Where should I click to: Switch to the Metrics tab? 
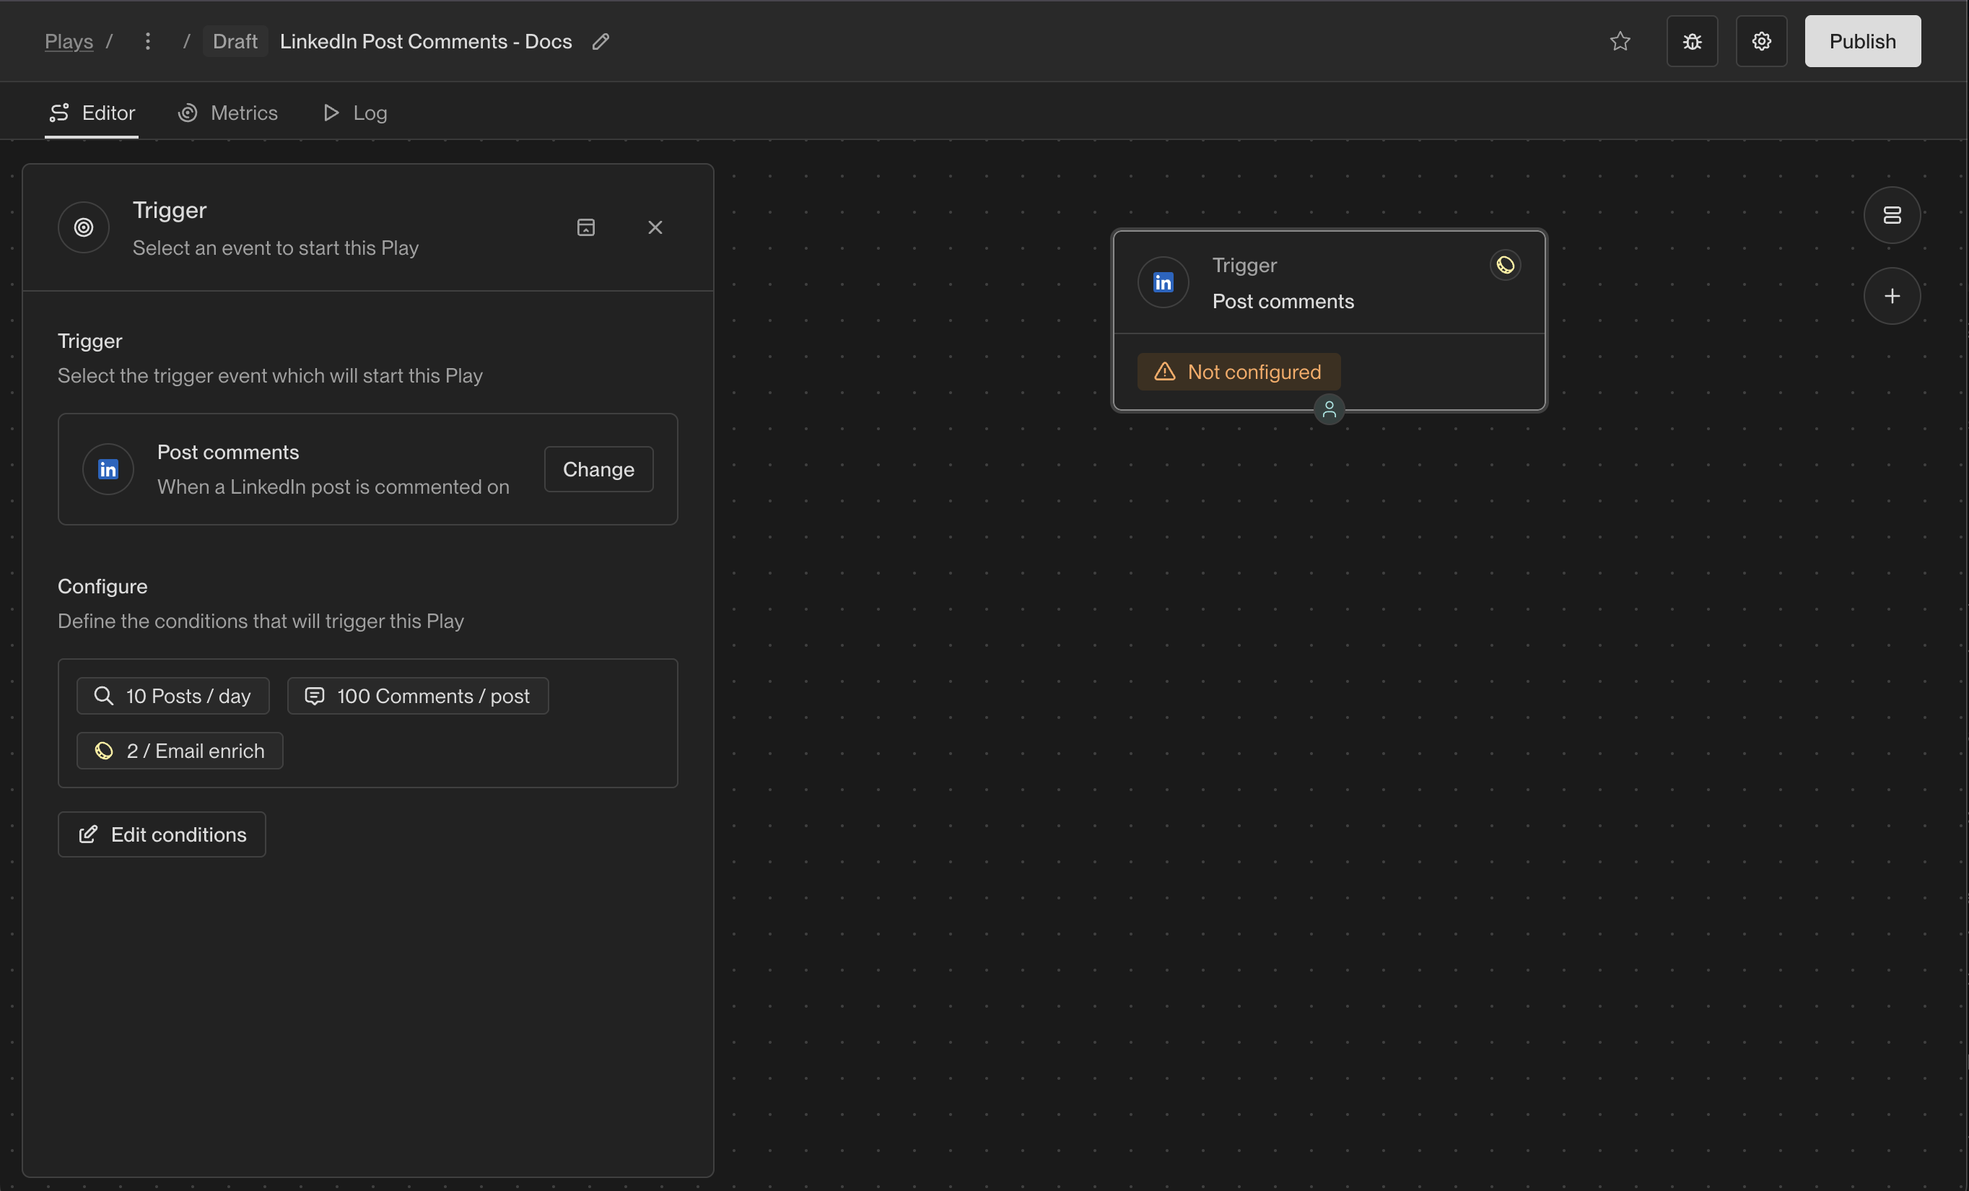pyautogui.click(x=228, y=113)
